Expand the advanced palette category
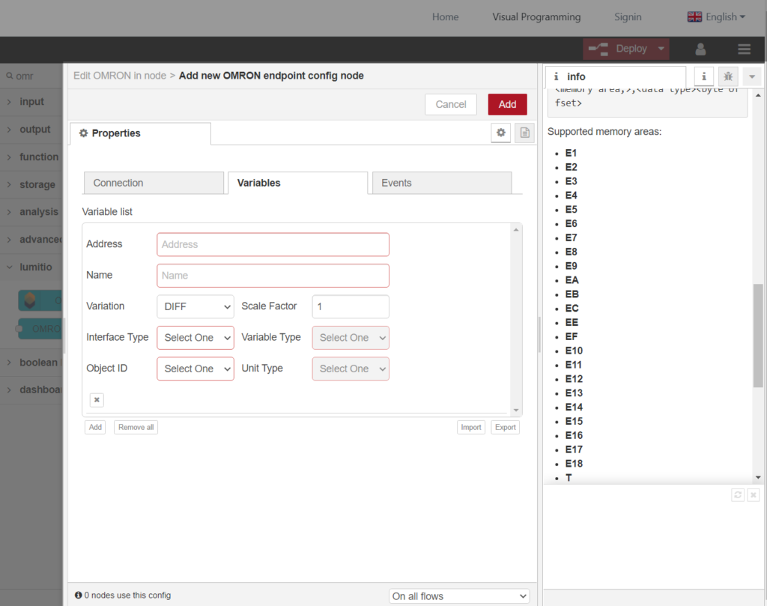This screenshot has height=606, width=767. [31, 240]
